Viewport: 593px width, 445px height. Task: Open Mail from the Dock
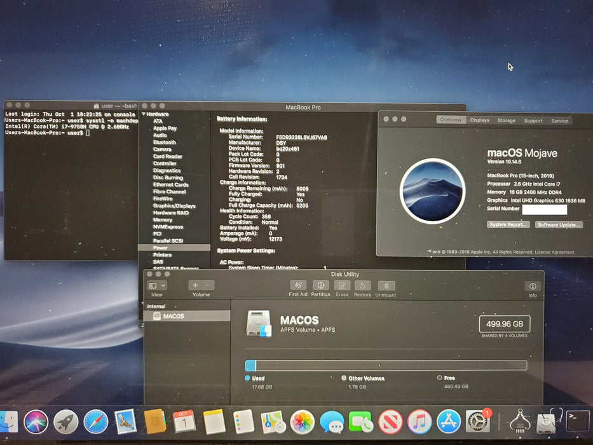[125, 421]
